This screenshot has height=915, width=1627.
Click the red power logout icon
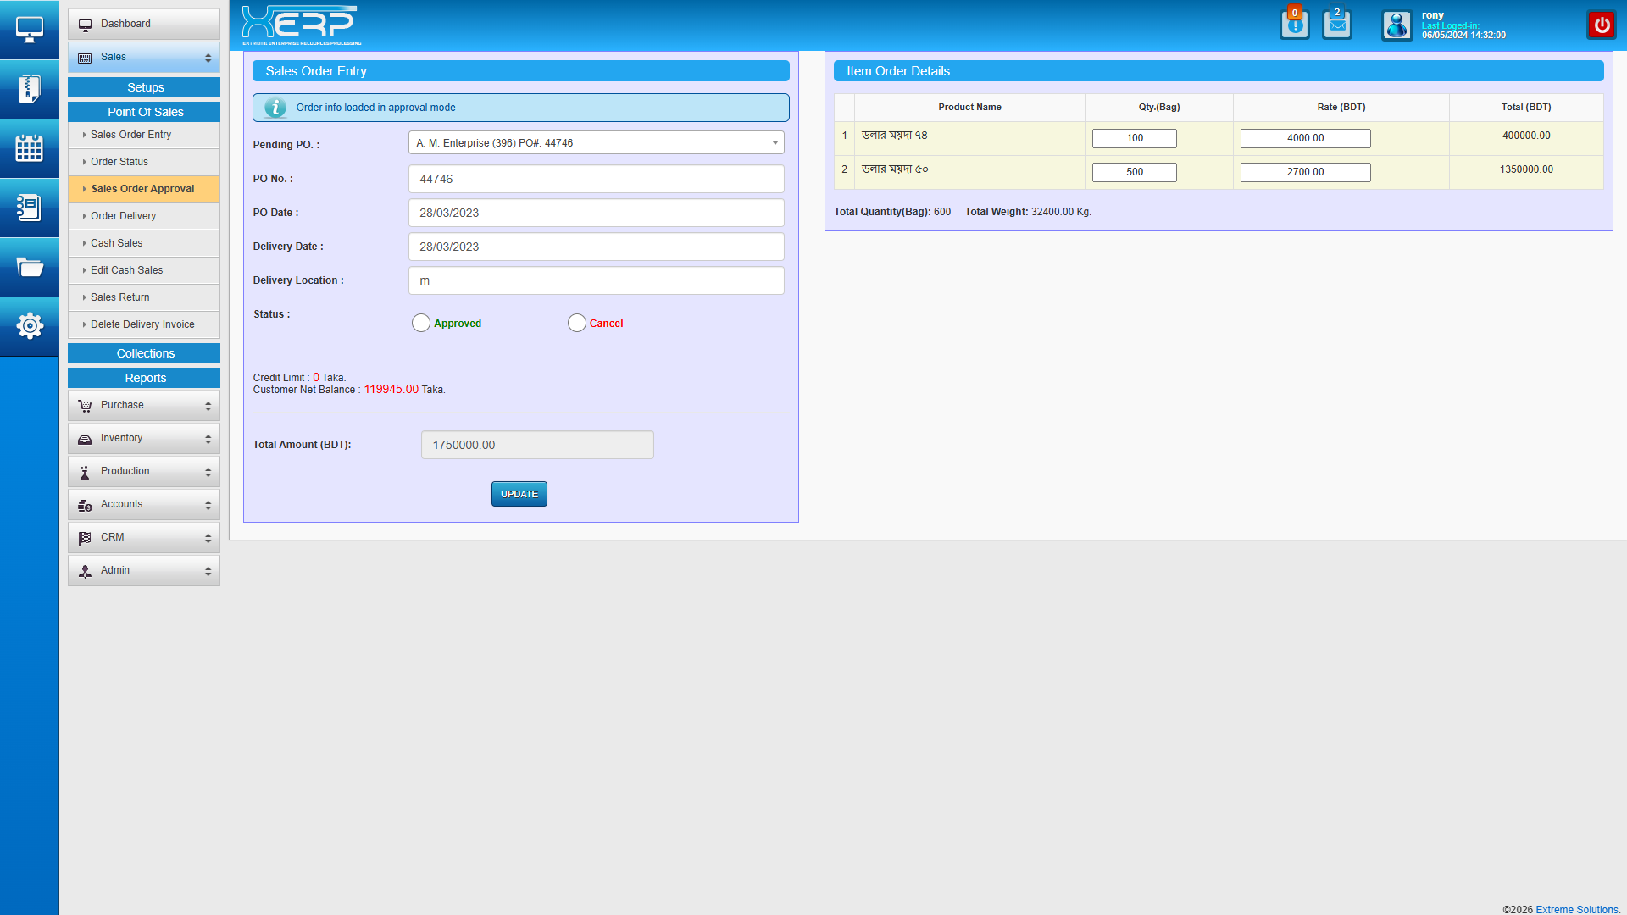click(x=1601, y=25)
